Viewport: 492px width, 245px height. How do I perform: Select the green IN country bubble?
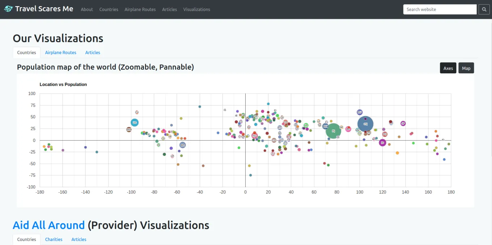(333, 131)
